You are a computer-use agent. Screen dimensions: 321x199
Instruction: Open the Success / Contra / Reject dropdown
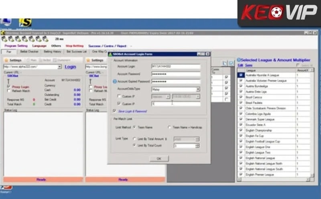pos(130,46)
